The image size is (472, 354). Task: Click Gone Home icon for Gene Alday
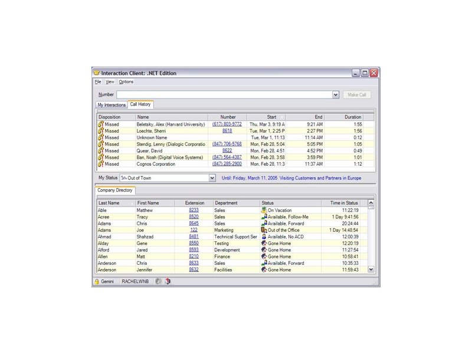pos(264,243)
